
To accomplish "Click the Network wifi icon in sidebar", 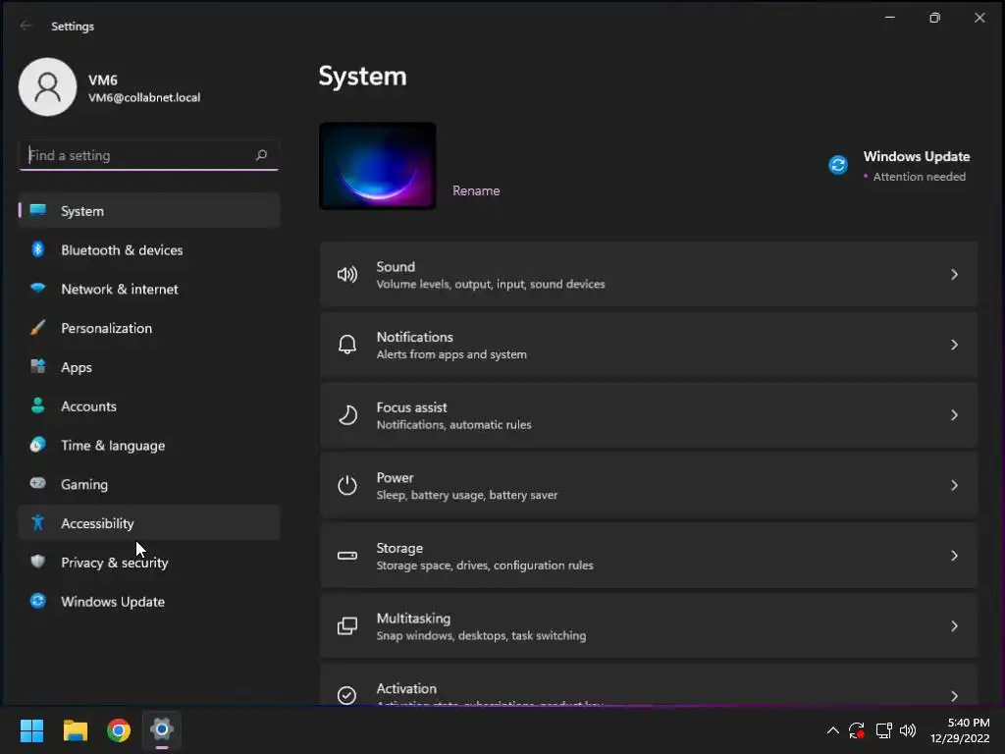I will (38, 288).
